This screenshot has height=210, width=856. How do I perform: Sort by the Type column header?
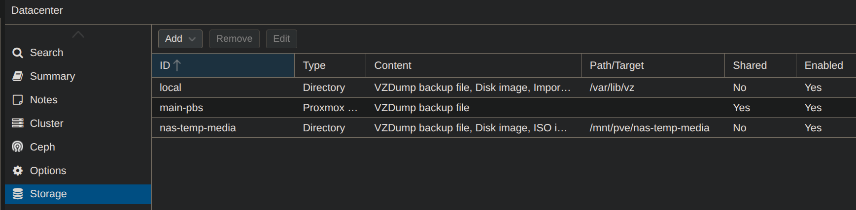pos(314,65)
